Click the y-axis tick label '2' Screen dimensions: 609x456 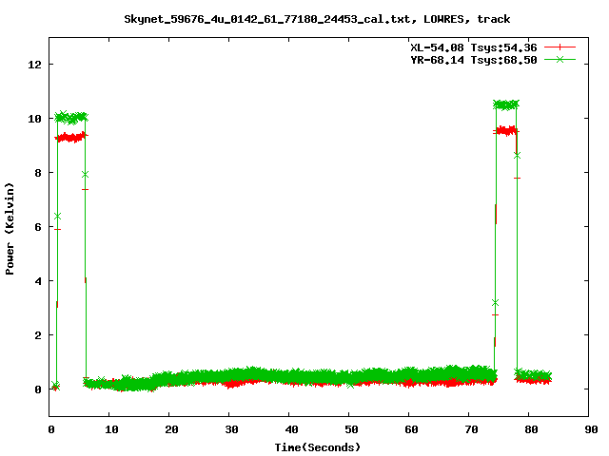pyautogui.click(x=38, y=335)
